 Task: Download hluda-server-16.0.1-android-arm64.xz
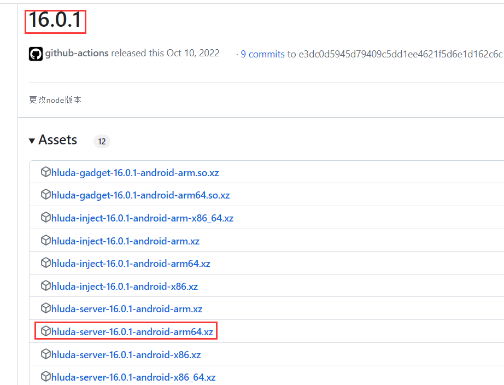[x=132, y=332]
